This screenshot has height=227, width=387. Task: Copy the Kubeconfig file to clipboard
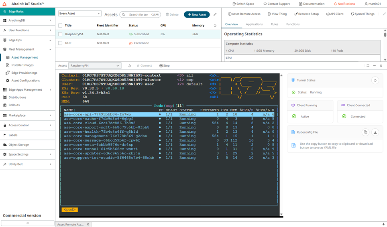click(x=365, y=132)
